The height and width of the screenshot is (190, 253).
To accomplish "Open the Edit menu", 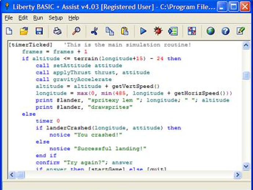I will [23, 18].
